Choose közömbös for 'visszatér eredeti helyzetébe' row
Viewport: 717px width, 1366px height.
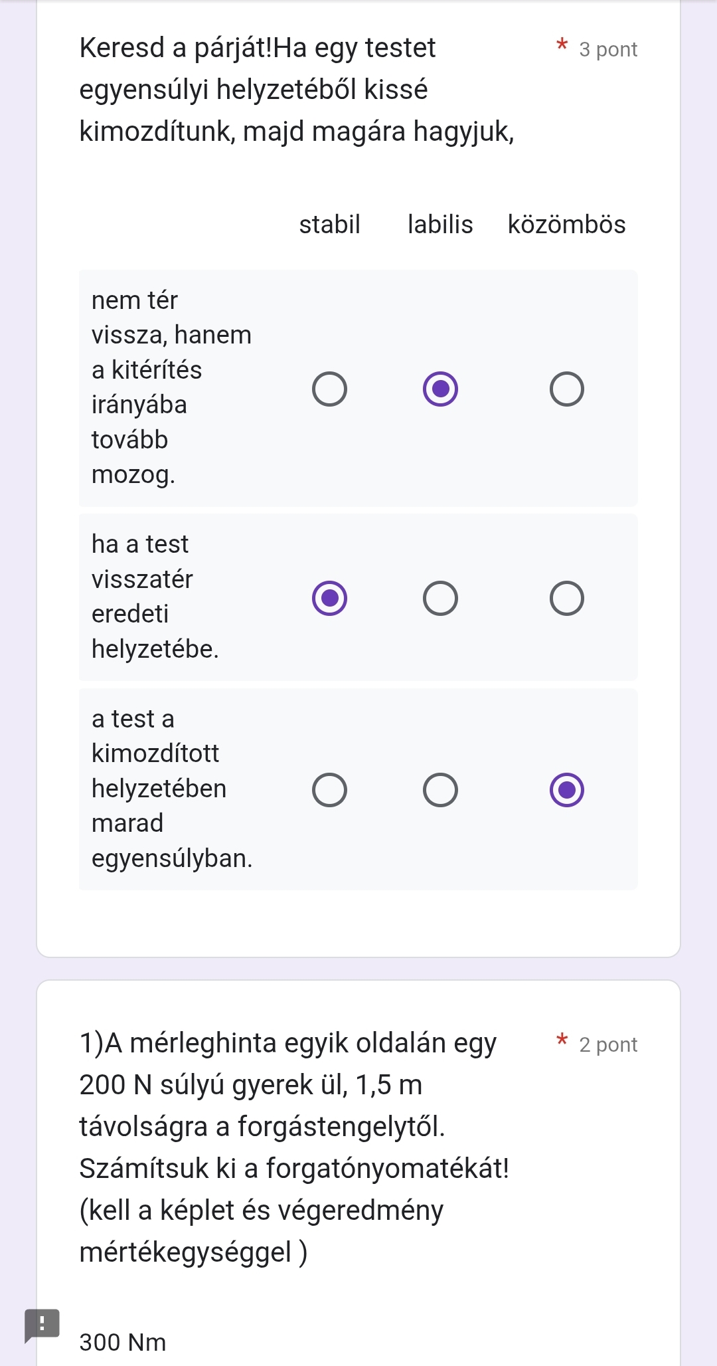click(x=566, y=599)
